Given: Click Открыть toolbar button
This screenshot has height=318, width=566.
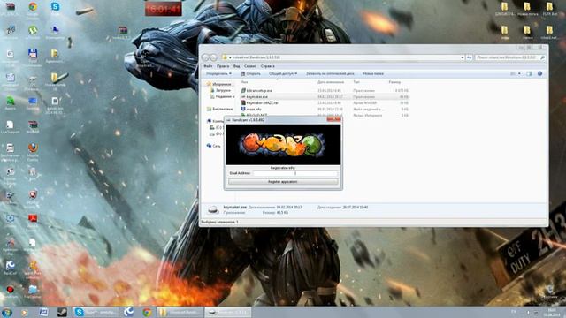Looking at the screenshot, I should tap(250, 73).
